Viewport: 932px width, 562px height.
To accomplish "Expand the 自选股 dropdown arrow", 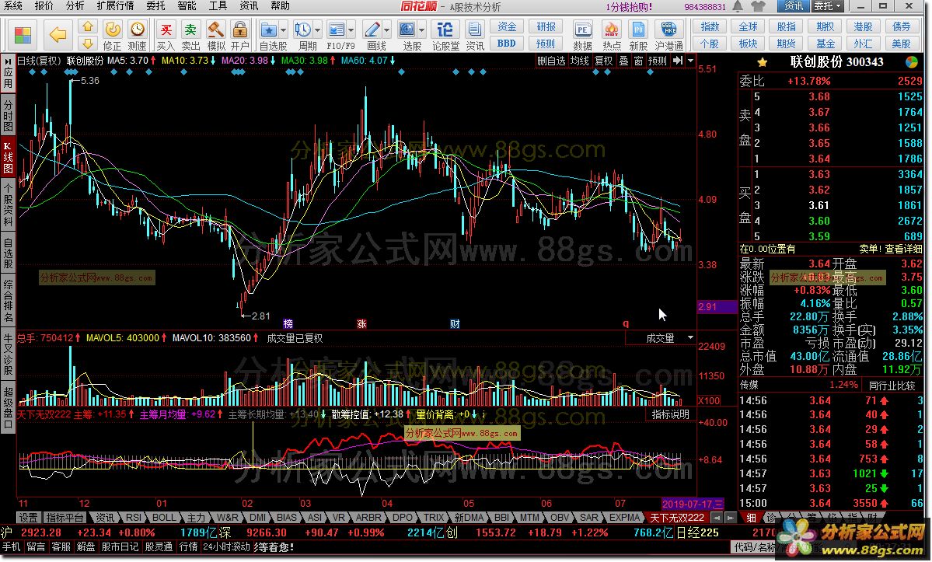I will coord(283,29).
